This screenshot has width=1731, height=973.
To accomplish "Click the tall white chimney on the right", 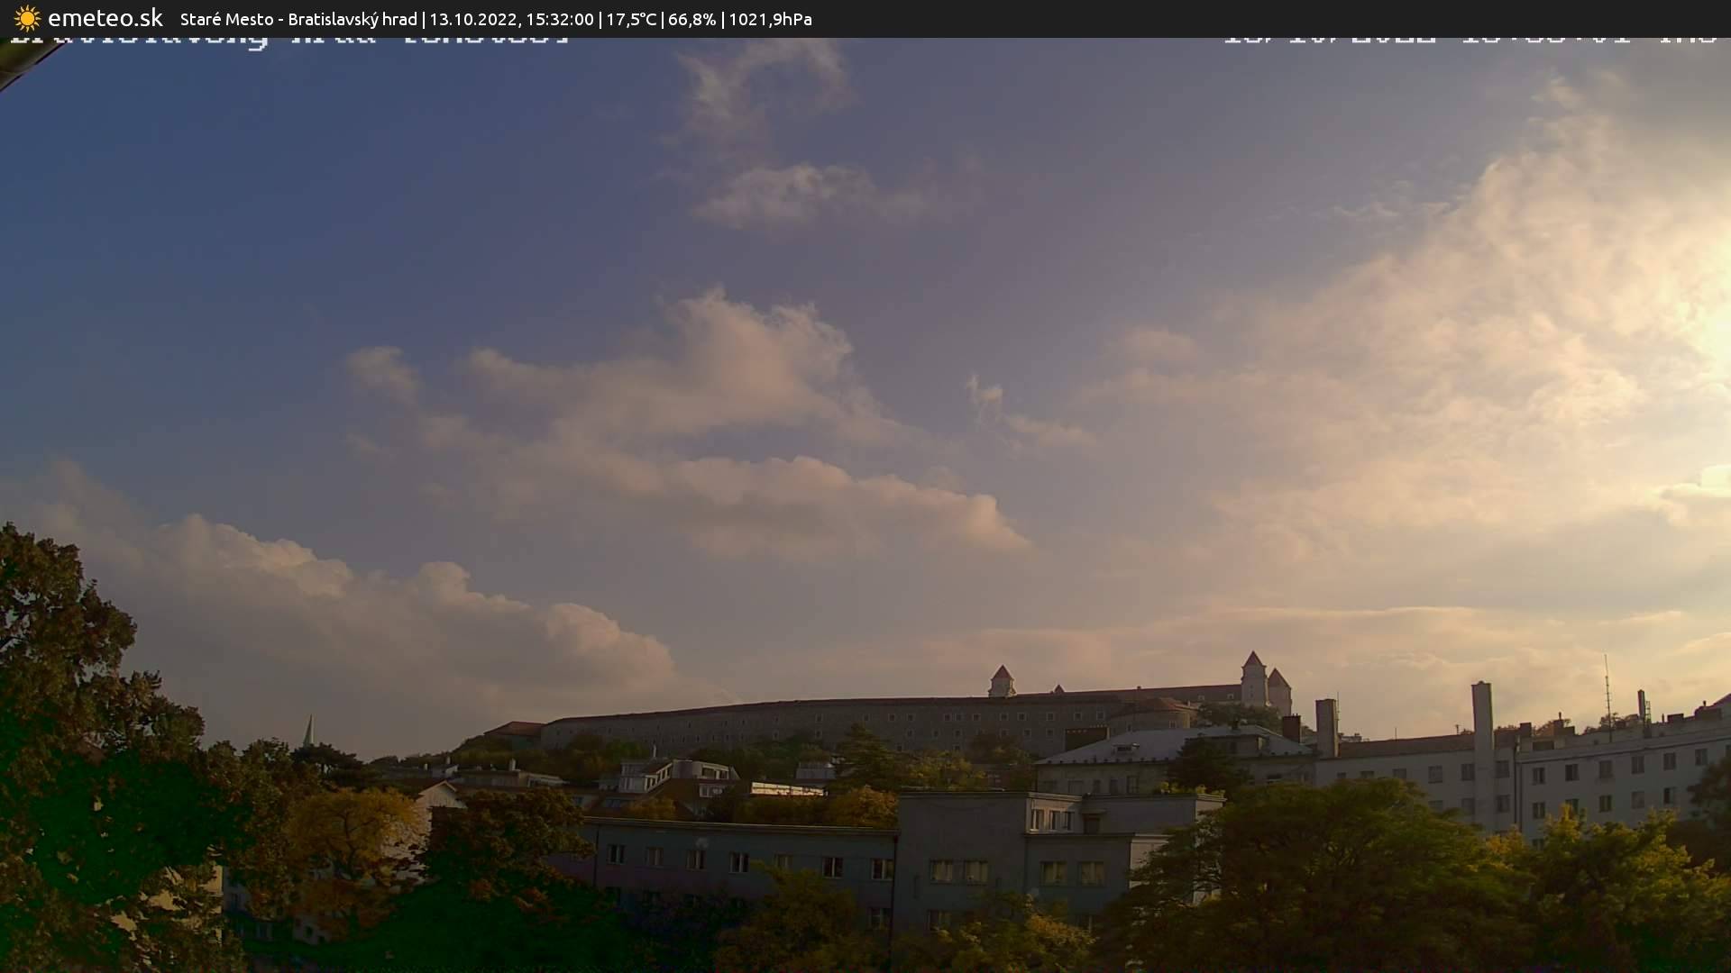I will (x=1481, y=712).
